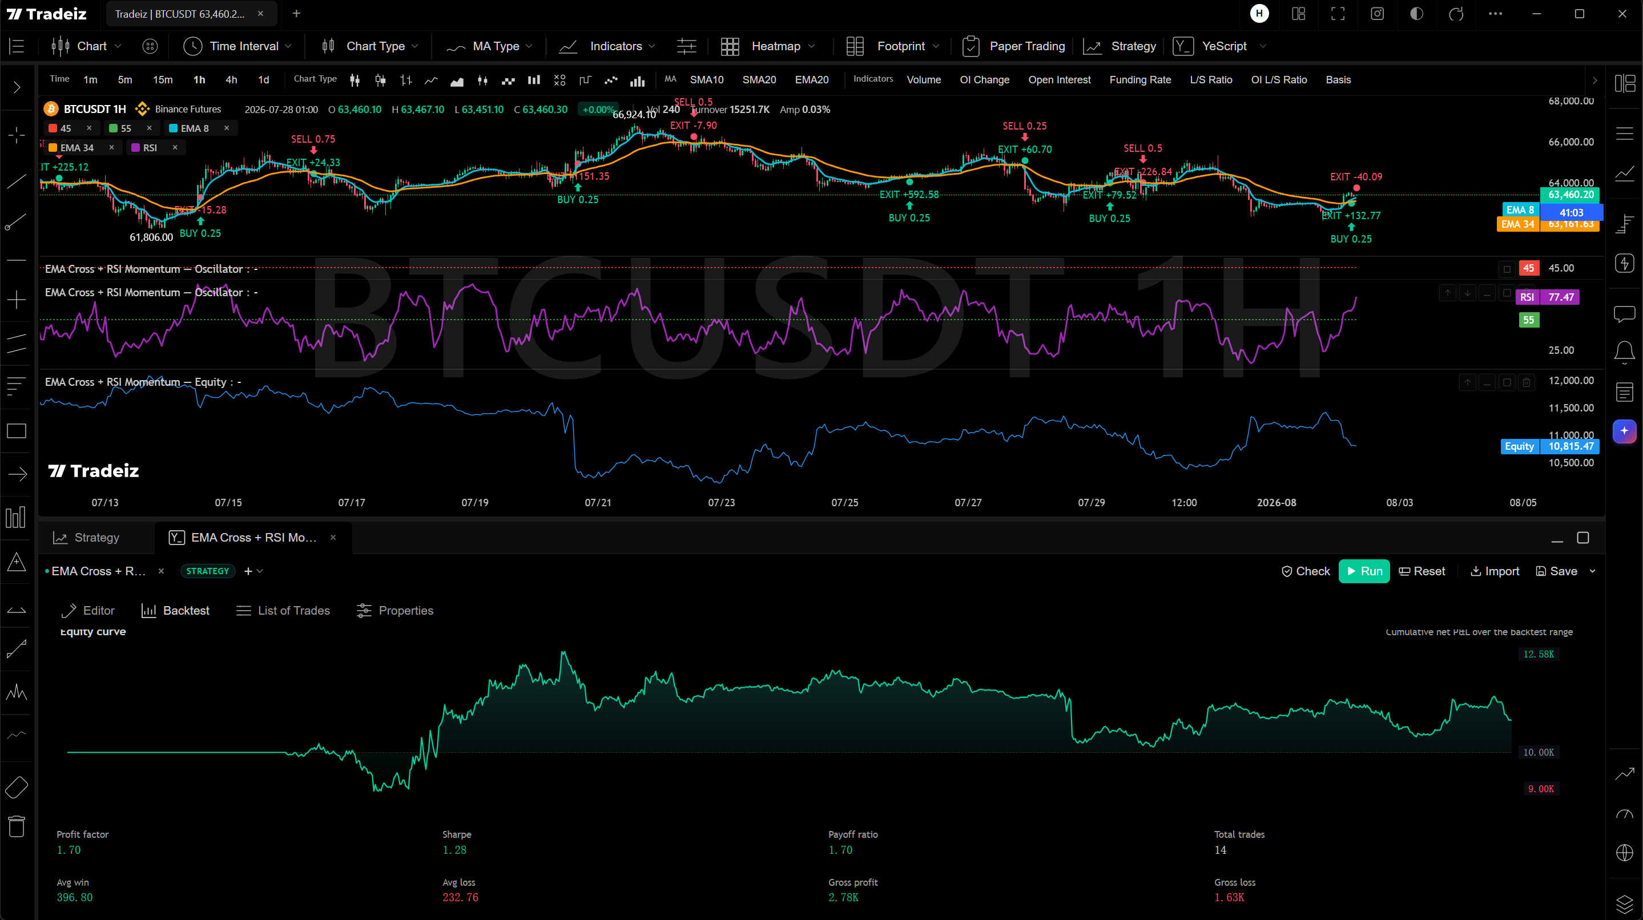Activate the crosshair tool in left sidebar
This screenshot has height=920, width=1643.
17,135
